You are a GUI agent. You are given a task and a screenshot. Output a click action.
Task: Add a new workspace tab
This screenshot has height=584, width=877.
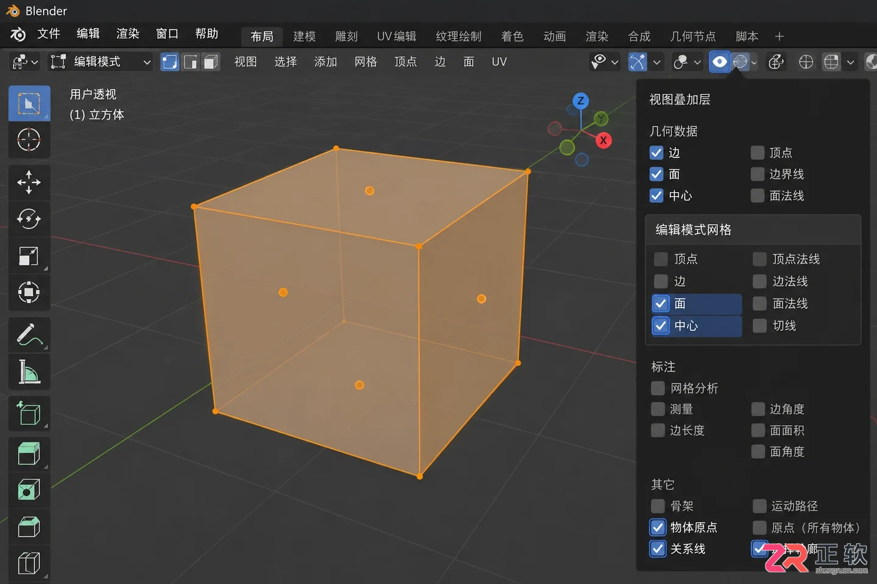(779, 36)
